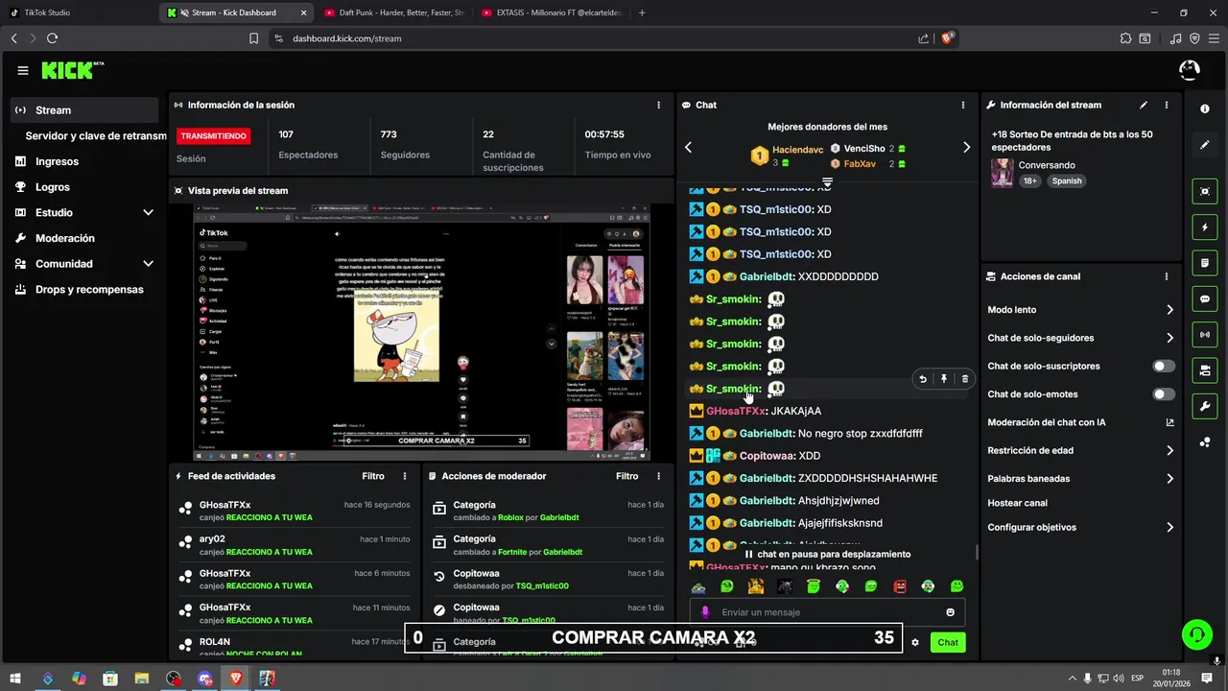Toggle Chat de solo-emotes switch
The height and width of the screenshot is (691, 1228).
[x=1164, y=394]
